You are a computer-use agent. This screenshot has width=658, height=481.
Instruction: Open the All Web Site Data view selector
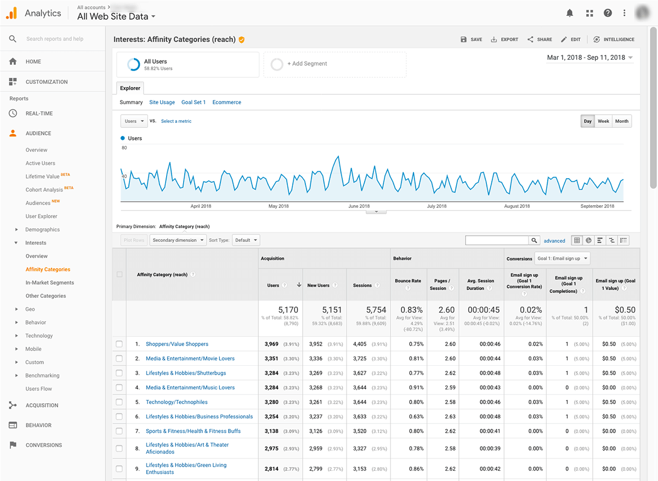[116, 16]
